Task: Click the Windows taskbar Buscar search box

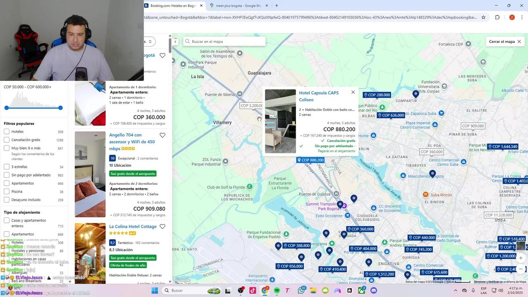Action: point(193,290)
